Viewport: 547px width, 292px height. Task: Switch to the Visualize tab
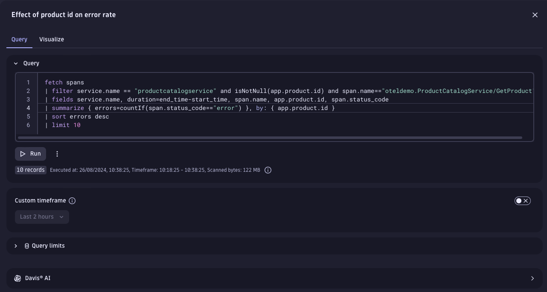[x=51, y=39]
